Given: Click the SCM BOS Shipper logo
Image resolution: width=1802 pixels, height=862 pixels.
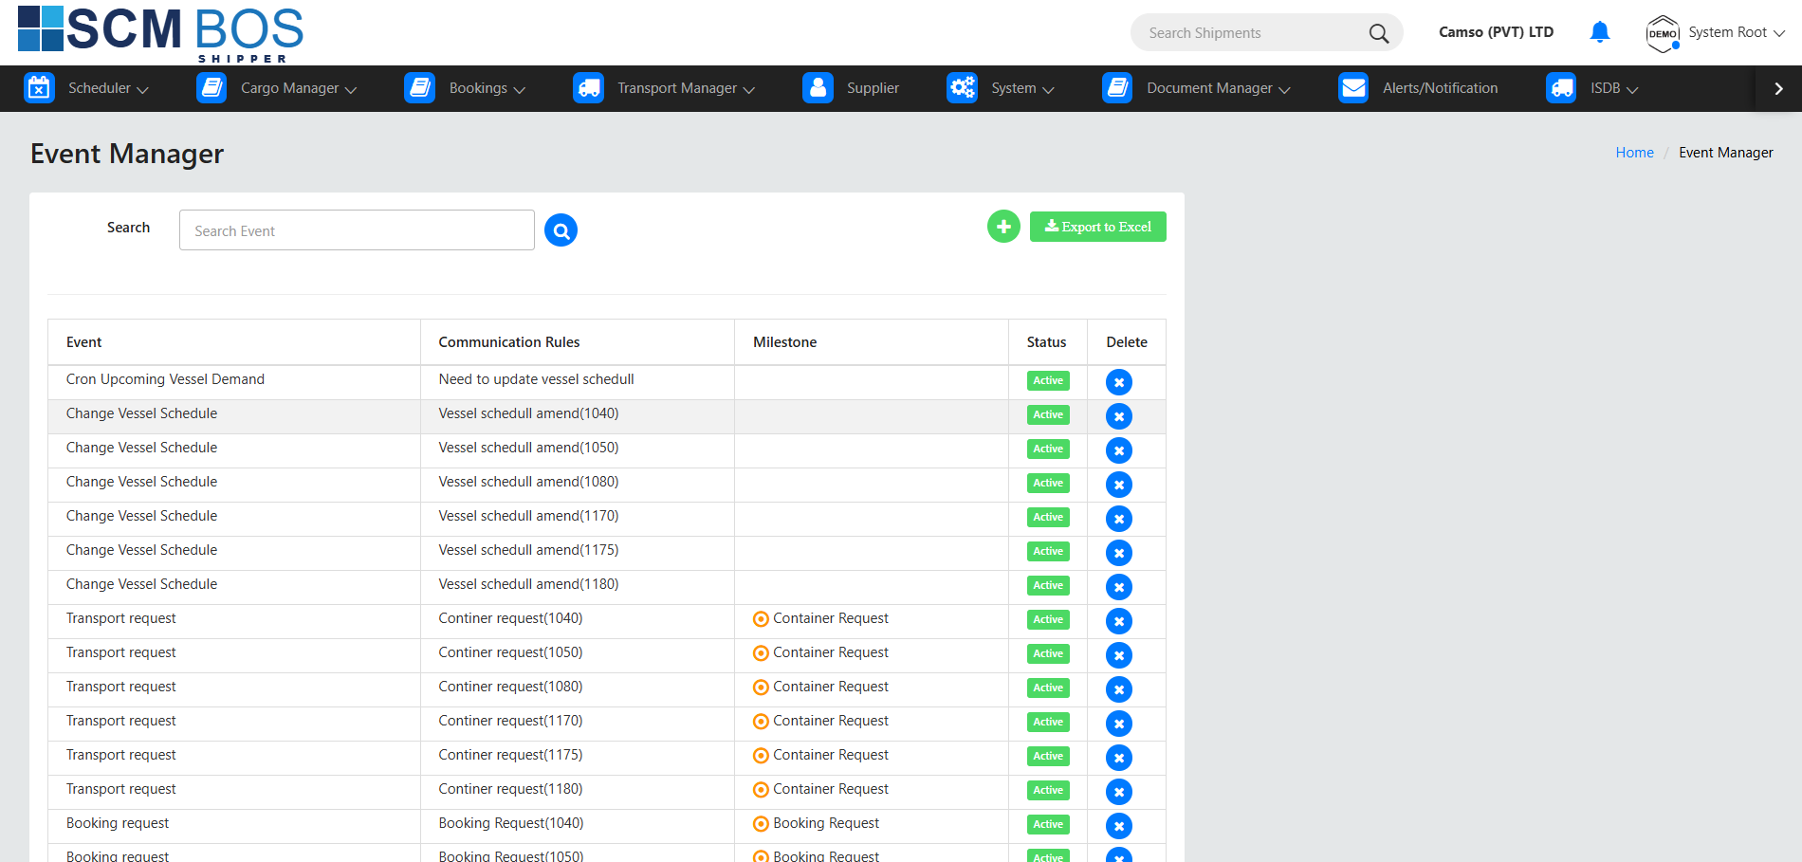Looking at the screenshot, I should point(160,33).
